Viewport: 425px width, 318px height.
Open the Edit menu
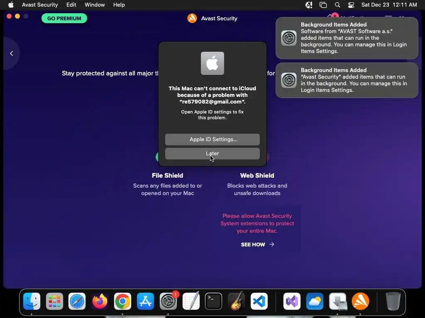[71, 5]
